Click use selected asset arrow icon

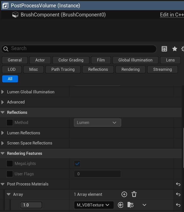tap(121, 205)
